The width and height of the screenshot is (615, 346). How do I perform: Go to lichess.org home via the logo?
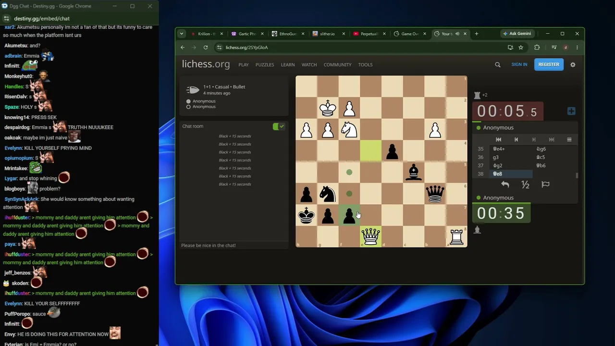[206, 64]
